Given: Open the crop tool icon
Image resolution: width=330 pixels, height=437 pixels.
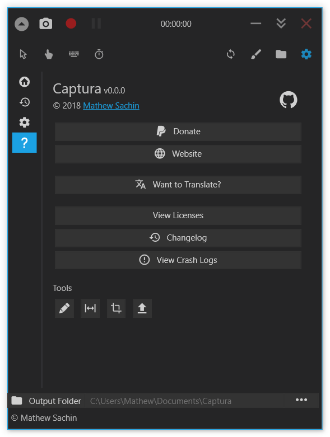Looking at the screenshot, I should pyautogui.click(x=116, y=308).
